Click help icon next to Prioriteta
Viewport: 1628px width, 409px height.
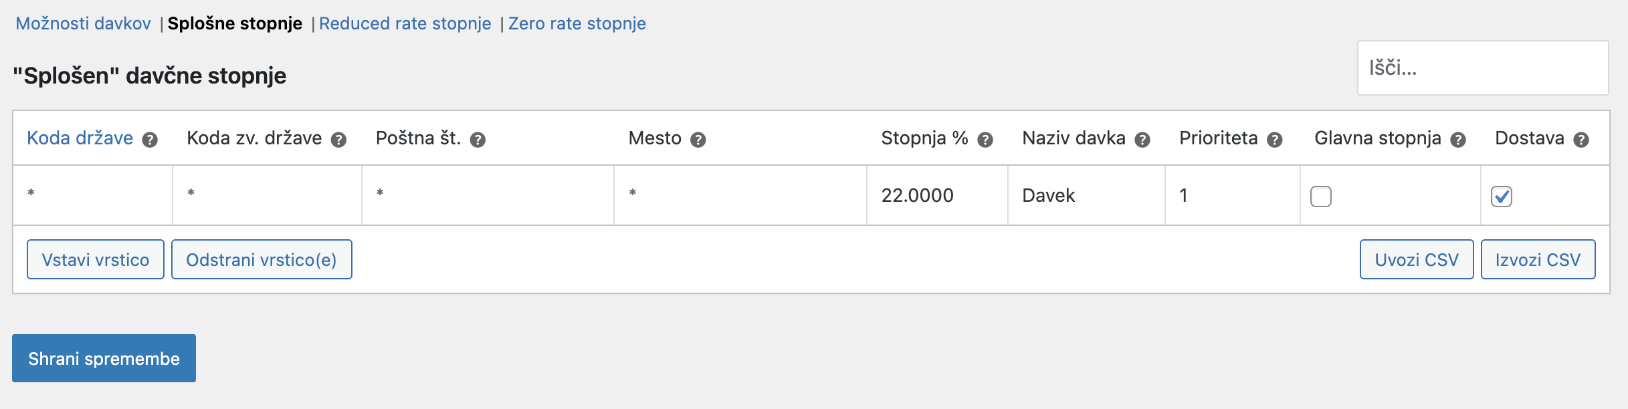1275,140
